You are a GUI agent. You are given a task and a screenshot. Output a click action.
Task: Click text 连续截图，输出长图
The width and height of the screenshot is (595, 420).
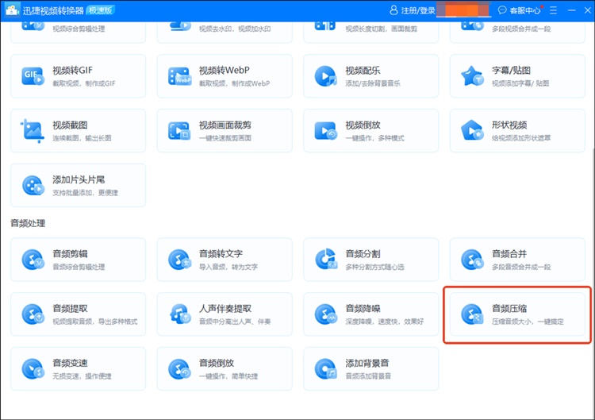tap(82, 138)
